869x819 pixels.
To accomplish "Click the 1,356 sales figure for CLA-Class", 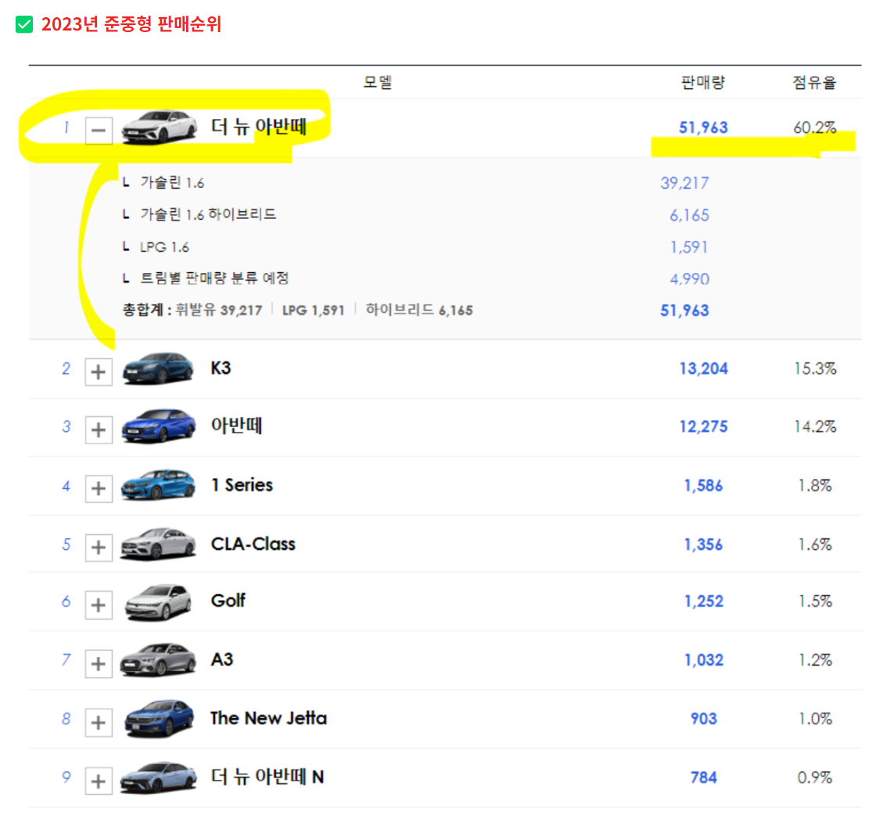I will [x=704, y=545].
